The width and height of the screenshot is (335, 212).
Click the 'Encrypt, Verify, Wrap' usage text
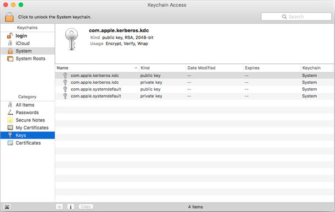(127, 44)
